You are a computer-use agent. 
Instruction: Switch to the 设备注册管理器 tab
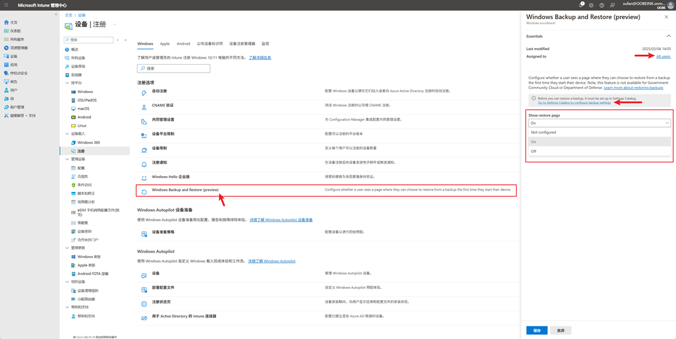pyautogui.click(x=242, y=44)
